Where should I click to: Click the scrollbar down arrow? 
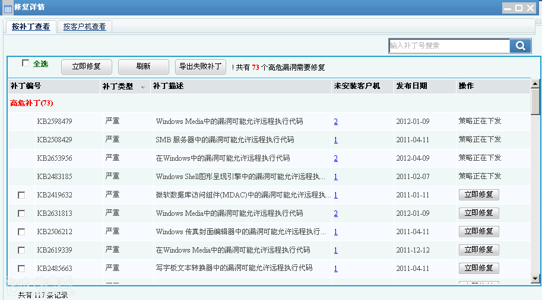[535, 278]
